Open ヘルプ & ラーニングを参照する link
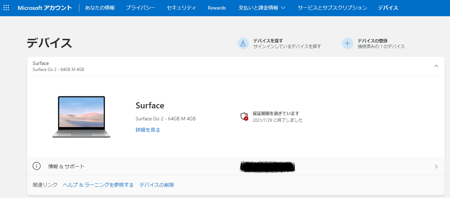Viewport: 450px width, 198px height. 98,185
